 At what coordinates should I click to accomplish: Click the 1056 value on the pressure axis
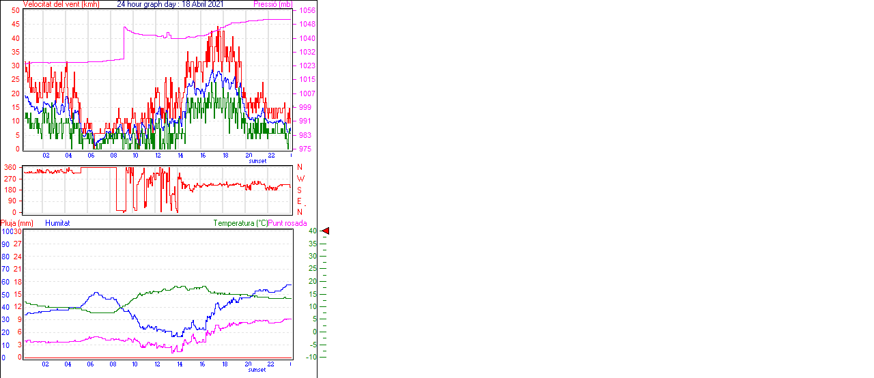coord(307,11)
